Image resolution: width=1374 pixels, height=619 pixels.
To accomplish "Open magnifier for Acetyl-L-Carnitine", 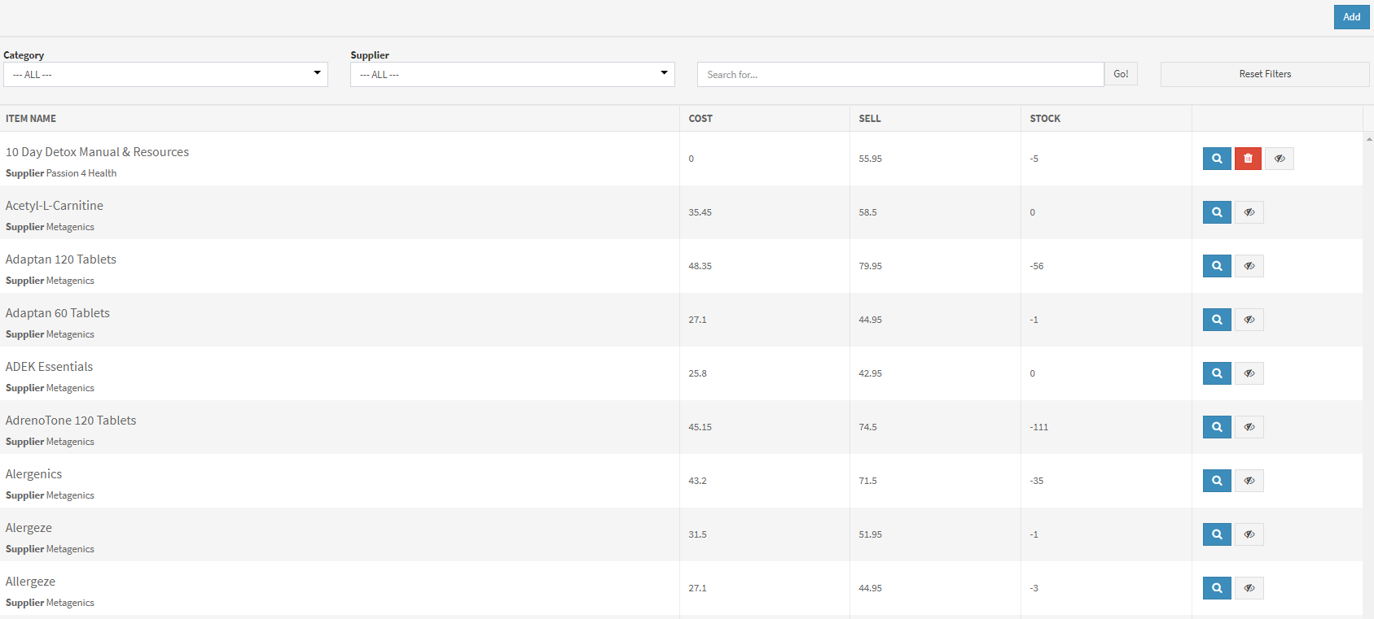I will coord(1217,212).
